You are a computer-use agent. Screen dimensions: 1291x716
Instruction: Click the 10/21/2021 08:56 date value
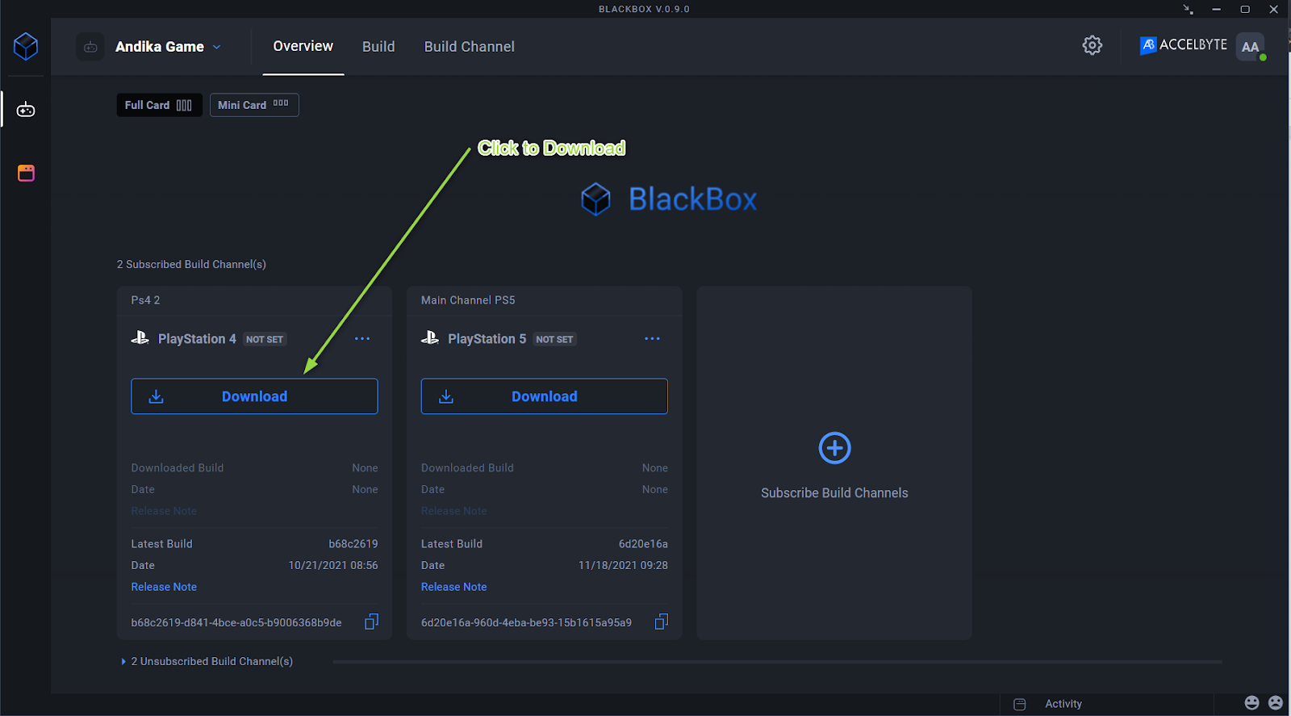[x=333, y=565]
